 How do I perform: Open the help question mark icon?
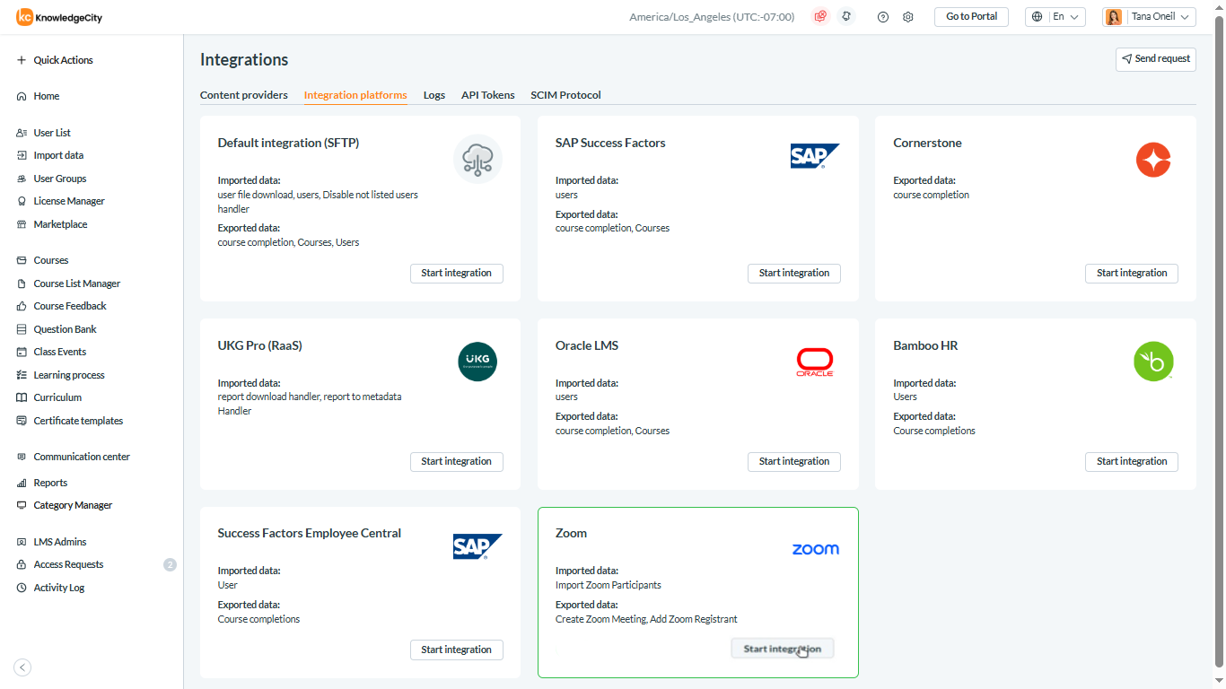tap(883, 17)
